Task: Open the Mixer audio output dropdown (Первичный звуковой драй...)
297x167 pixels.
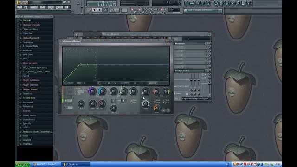Action: point(196,99)
